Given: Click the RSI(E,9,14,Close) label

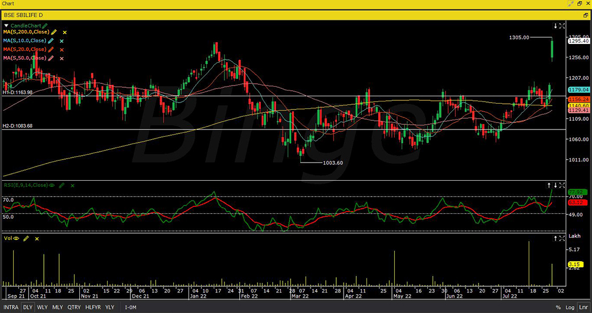Looking at the screenshot, I should tap(25, 185).
